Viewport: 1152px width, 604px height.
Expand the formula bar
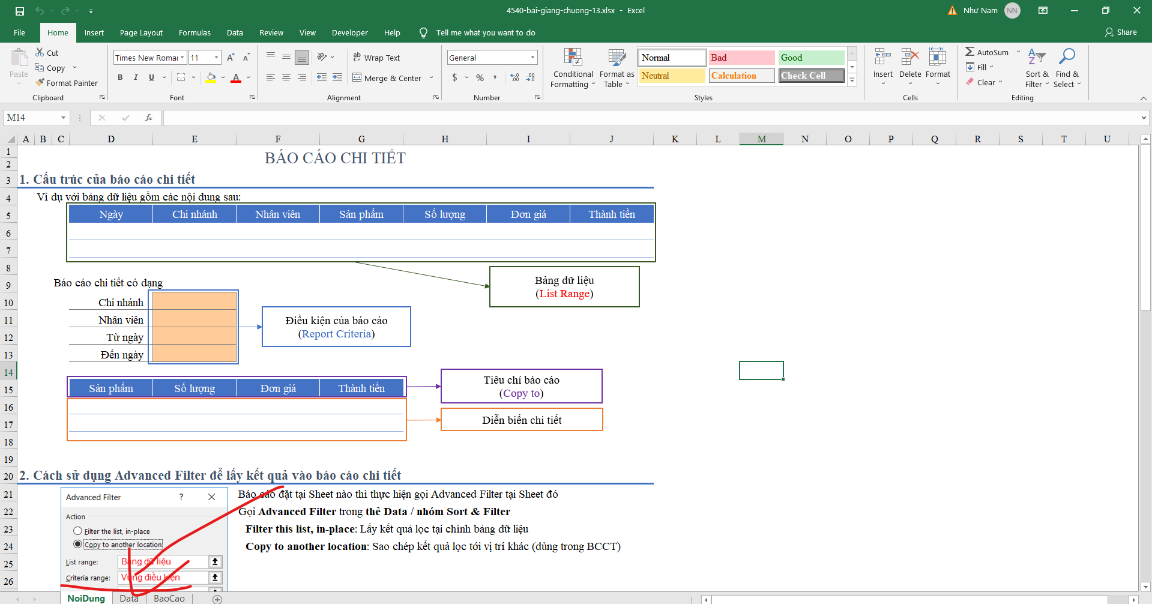1144,118
